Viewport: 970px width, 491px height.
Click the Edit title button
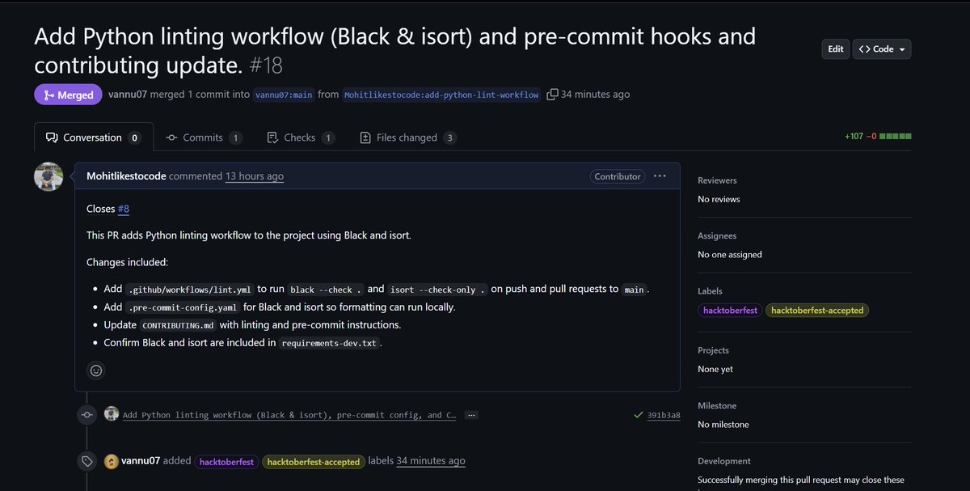click(836, 49)
